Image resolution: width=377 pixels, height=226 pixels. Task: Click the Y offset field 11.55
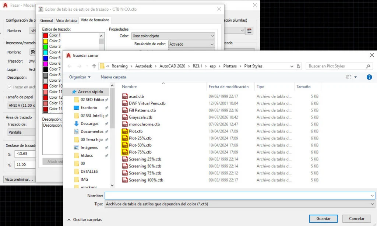pyautogui.click(x=25, y=165)
